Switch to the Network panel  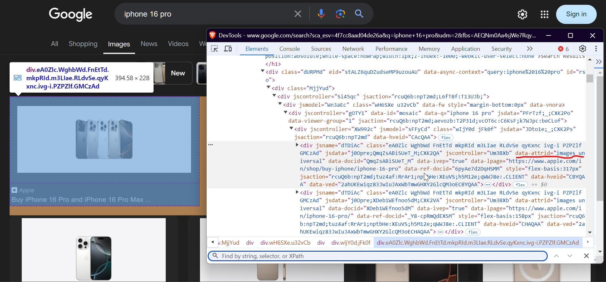353,49
